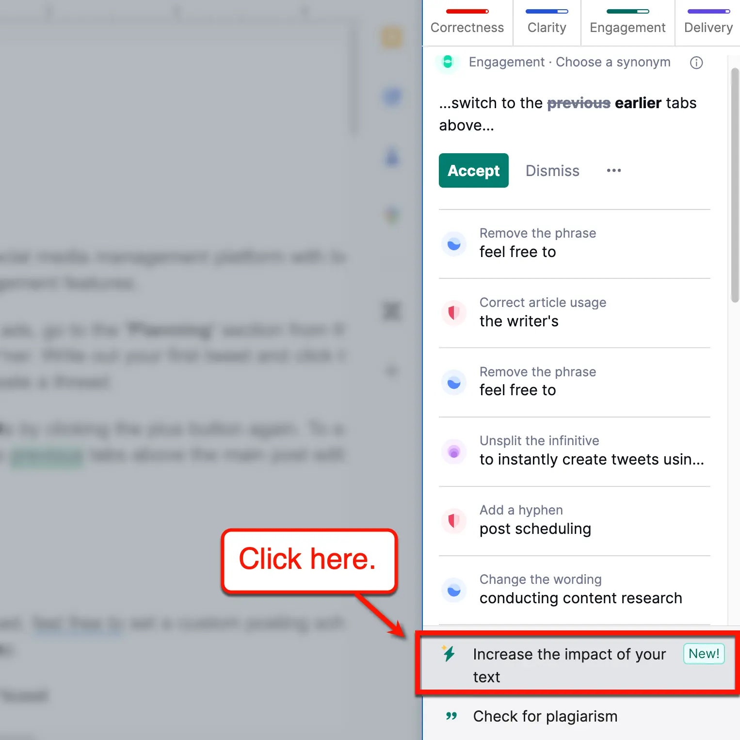Open the Delivery tab

(708, 28)
